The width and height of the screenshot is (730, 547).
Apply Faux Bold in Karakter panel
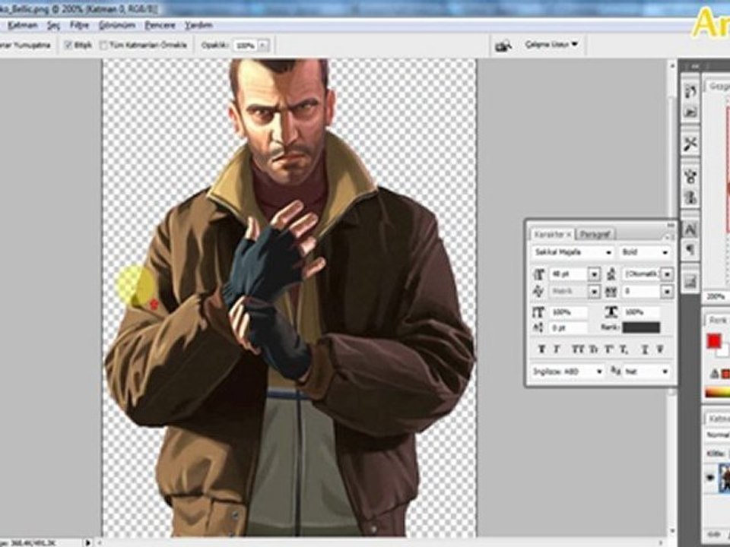pyautogui.click(x=541, y=349)
